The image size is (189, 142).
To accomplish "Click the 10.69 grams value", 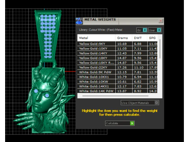I will tap(122, 44).
